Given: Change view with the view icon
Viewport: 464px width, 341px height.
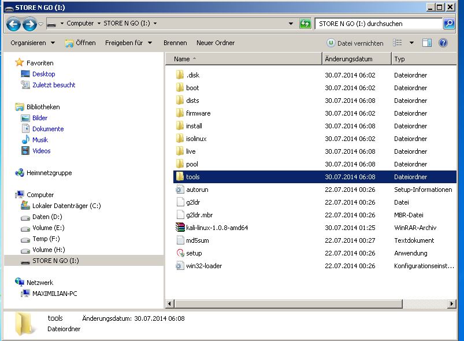Looking at the screenshot, I should click(x=398, y=43).
